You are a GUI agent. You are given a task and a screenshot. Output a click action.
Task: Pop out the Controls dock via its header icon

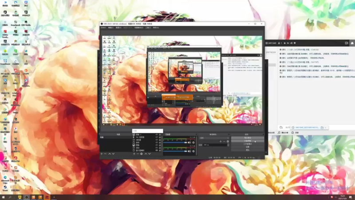pyautogui.click(x=263, y=135)
